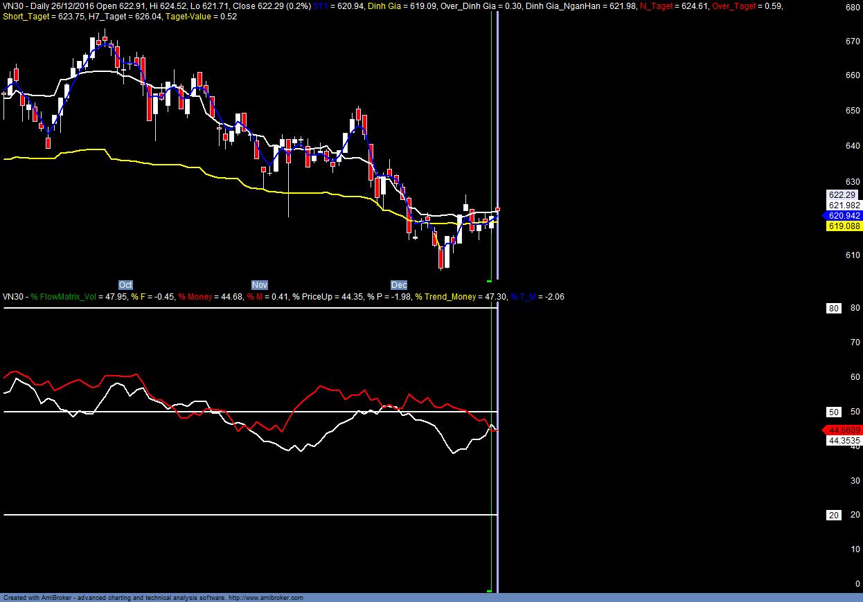Click the green marker at indicator pane bottom
The image size is (863, 602).
(x=489, y=591)
